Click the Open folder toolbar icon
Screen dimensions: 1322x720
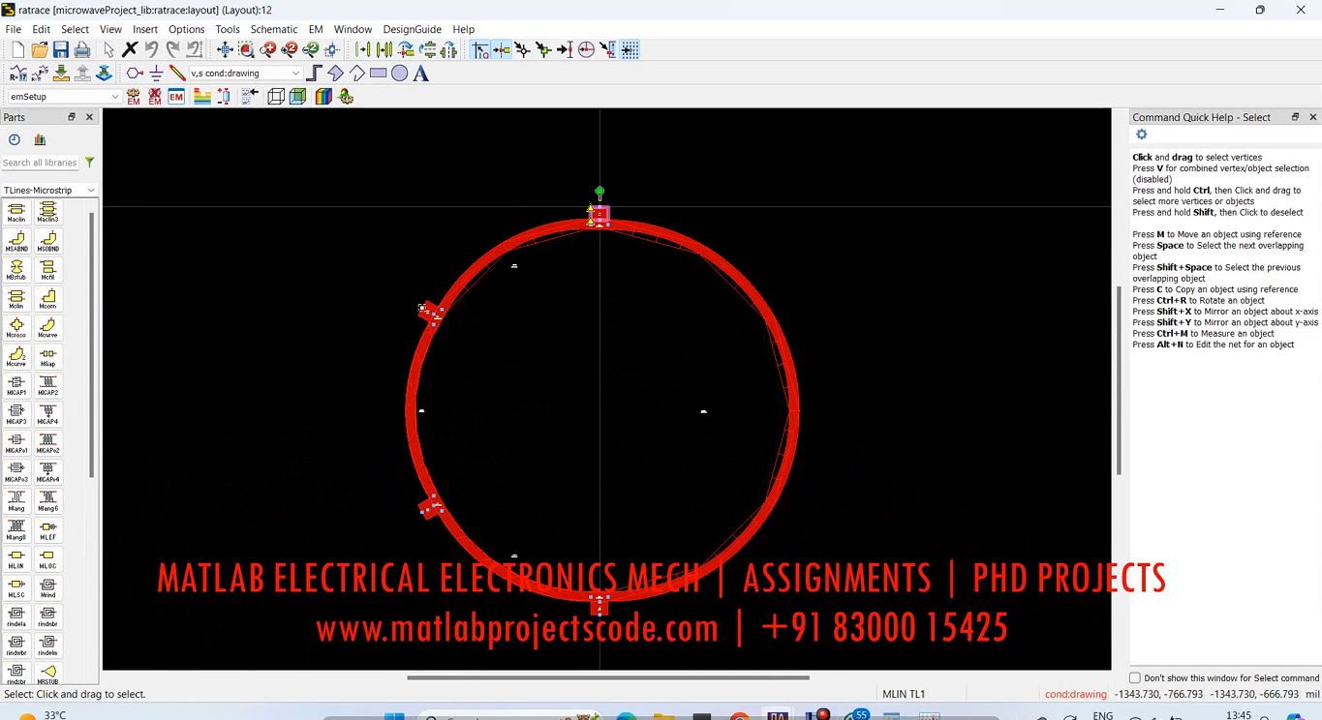[x=40, y=50]
